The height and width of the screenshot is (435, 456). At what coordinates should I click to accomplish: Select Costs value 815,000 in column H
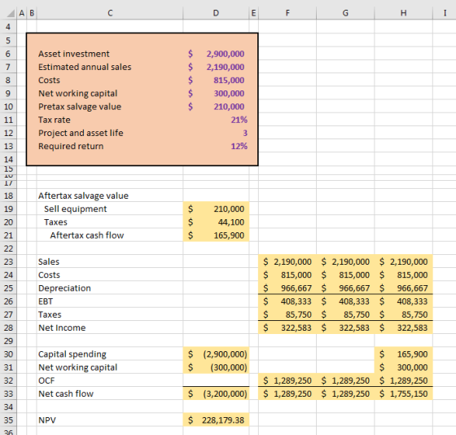tap(404, 275)
